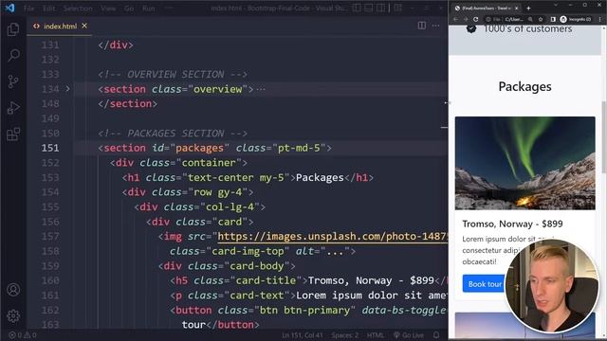Click the browser page vertical scrollbar
The image size is (607, 341).
[604, 136]
